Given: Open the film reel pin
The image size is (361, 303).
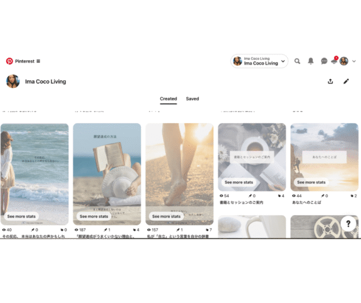Looking at the screenshot, I should coord(325,226).
